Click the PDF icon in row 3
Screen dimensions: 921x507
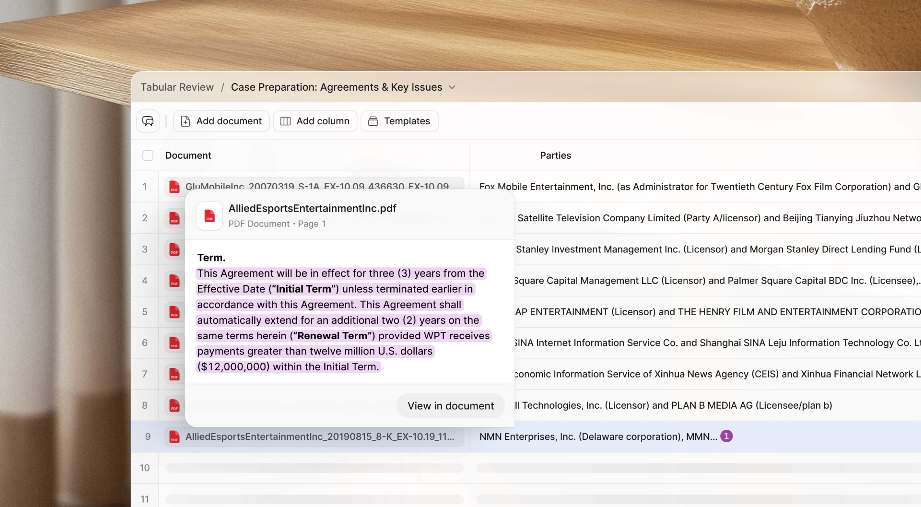[174, 249]
